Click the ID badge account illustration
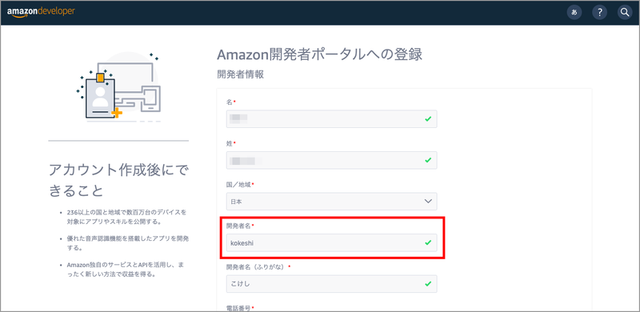640x312 pixels. click(118, 87)
